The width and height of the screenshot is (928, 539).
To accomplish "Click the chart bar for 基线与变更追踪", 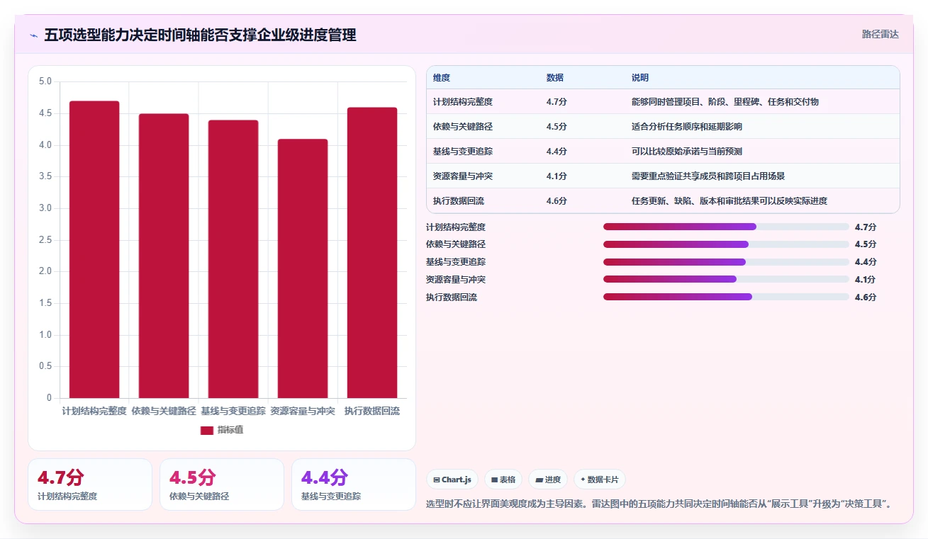I will [x=233, y=259].
